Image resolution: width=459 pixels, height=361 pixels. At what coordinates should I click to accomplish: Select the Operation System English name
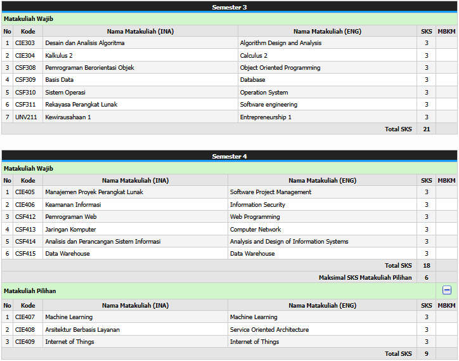(x=264, y=93)
